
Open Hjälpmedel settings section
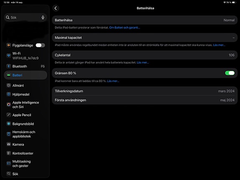click(25, 94)
